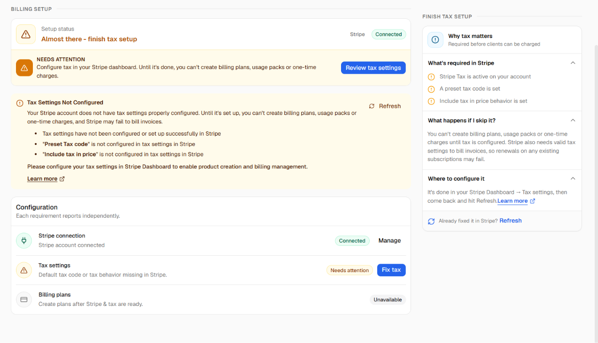Click the Review tax settings button
Viewport: 598px width, 343px height.
click(x=373, y=68)
